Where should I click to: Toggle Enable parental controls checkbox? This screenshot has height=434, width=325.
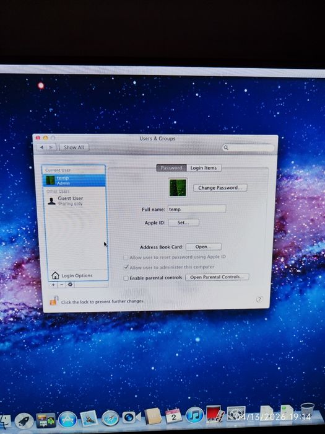126,278
